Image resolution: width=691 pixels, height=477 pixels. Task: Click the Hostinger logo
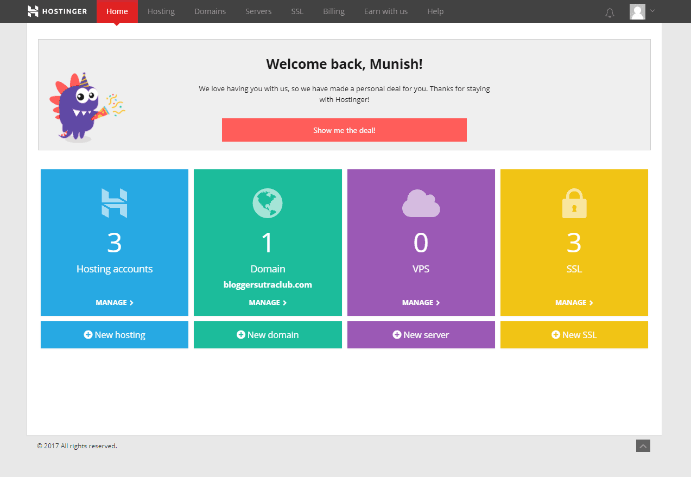point(57,11)
